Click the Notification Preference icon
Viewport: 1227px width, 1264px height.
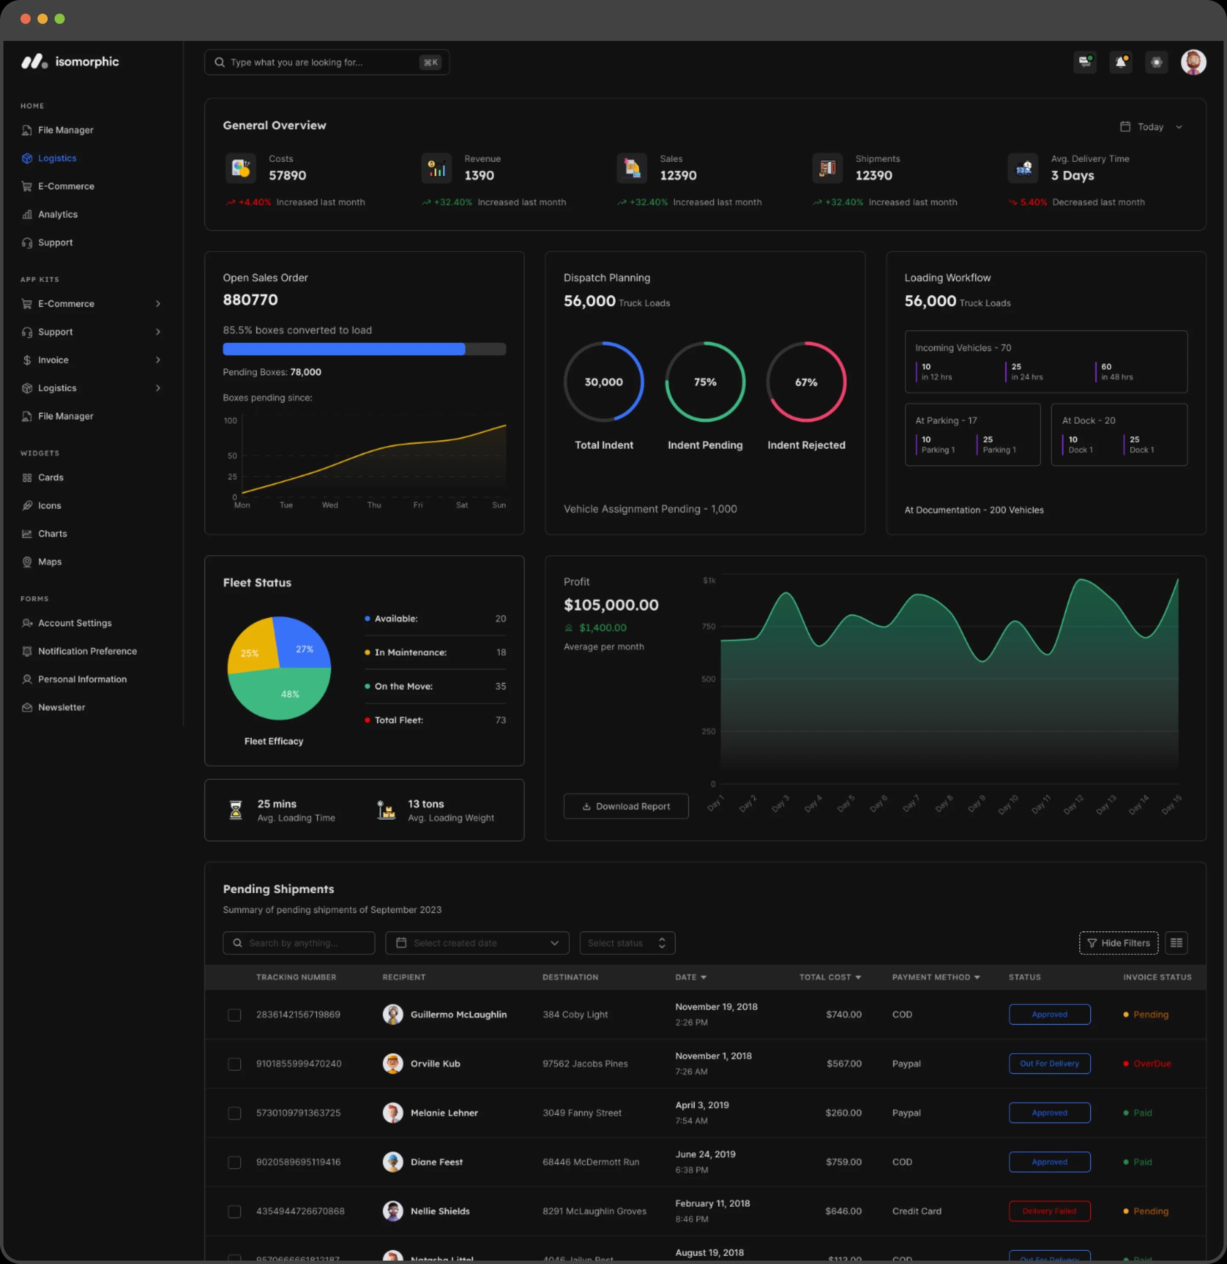(27, 651)
